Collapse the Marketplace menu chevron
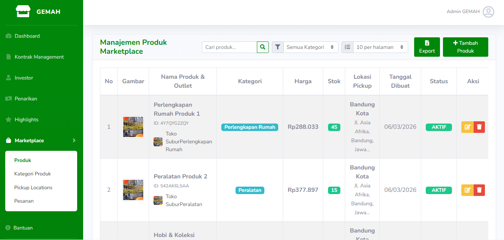Image resolution: width=504 pixels, height=240 pixels. pos(73,140)
